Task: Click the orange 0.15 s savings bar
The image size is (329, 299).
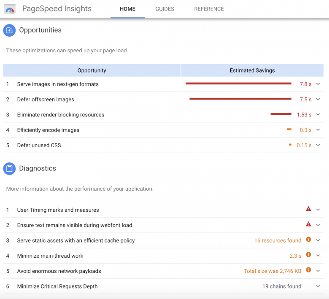Action: (x=290, y=145)
